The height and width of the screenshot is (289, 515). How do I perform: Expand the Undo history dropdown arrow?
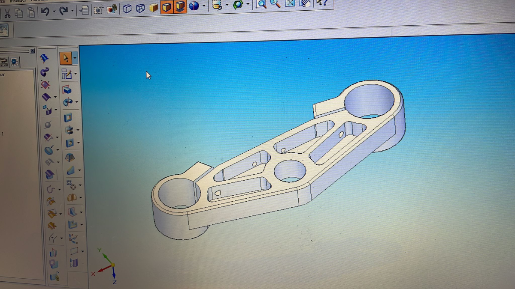[54, 12]
